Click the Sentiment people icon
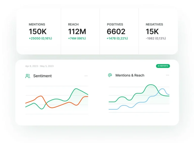This screenshot has height=143, width=194. tap(28, 76)
